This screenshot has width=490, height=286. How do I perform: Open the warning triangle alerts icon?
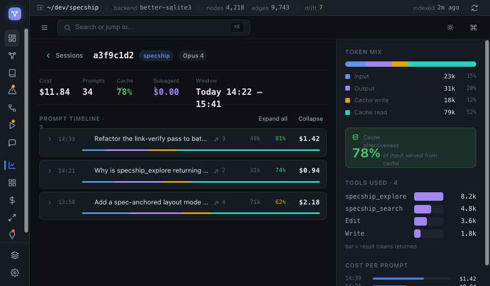(12, 90)
